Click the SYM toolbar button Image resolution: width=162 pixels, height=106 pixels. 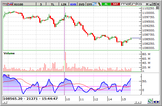point(89,4)
